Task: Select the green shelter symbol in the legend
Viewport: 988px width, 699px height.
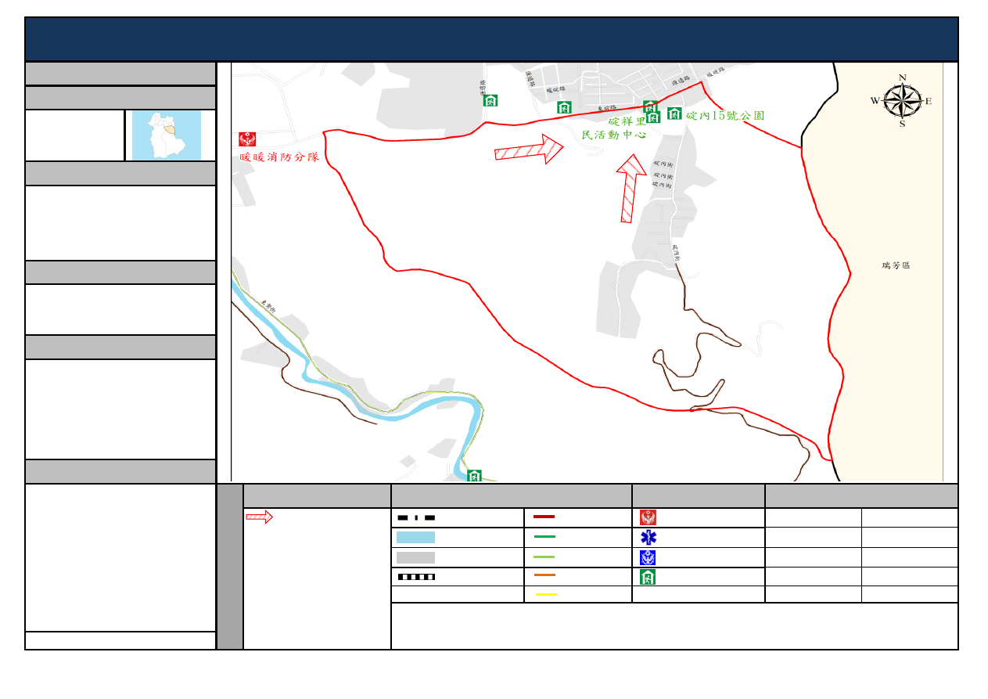Action: (x=648, y=577)
